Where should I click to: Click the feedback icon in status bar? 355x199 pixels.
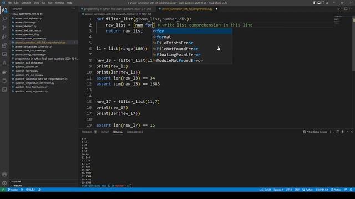[345, 190]
